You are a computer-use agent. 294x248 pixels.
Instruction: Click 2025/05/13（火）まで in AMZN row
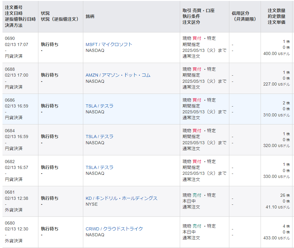(x=205, y=81)
